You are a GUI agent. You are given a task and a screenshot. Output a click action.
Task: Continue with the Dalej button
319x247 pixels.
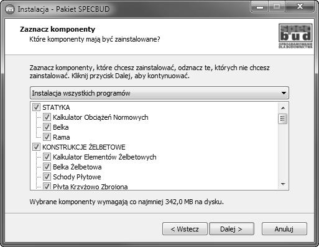[x=231, y=229]
